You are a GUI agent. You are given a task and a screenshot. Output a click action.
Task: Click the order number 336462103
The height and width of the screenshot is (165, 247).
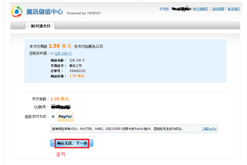(x=78, y=71)
